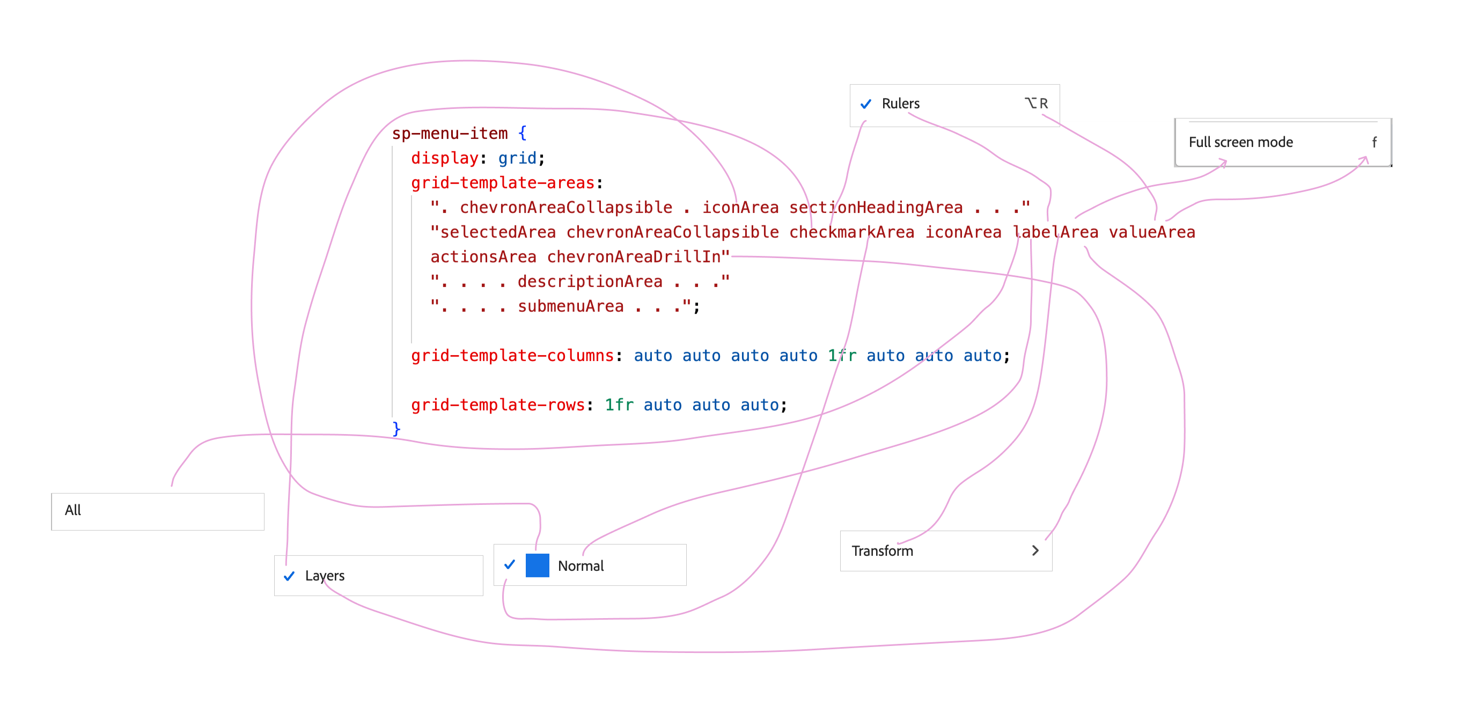Click the Rulers checkmark icon
This screenshot has height=712, width=1462.
(865, 104)
